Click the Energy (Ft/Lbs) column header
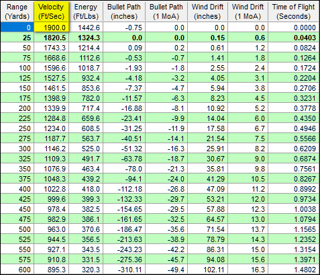 pos(86,11)
